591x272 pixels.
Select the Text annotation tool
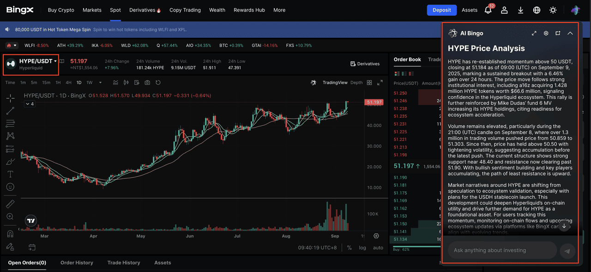coord(10,174)
